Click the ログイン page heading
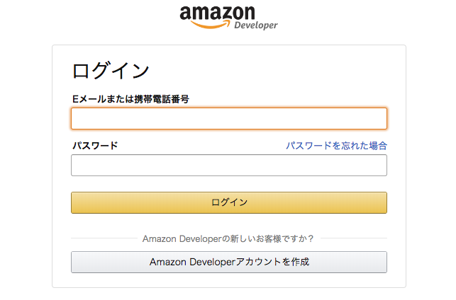The image size is (456, 300). coord(111,71)
